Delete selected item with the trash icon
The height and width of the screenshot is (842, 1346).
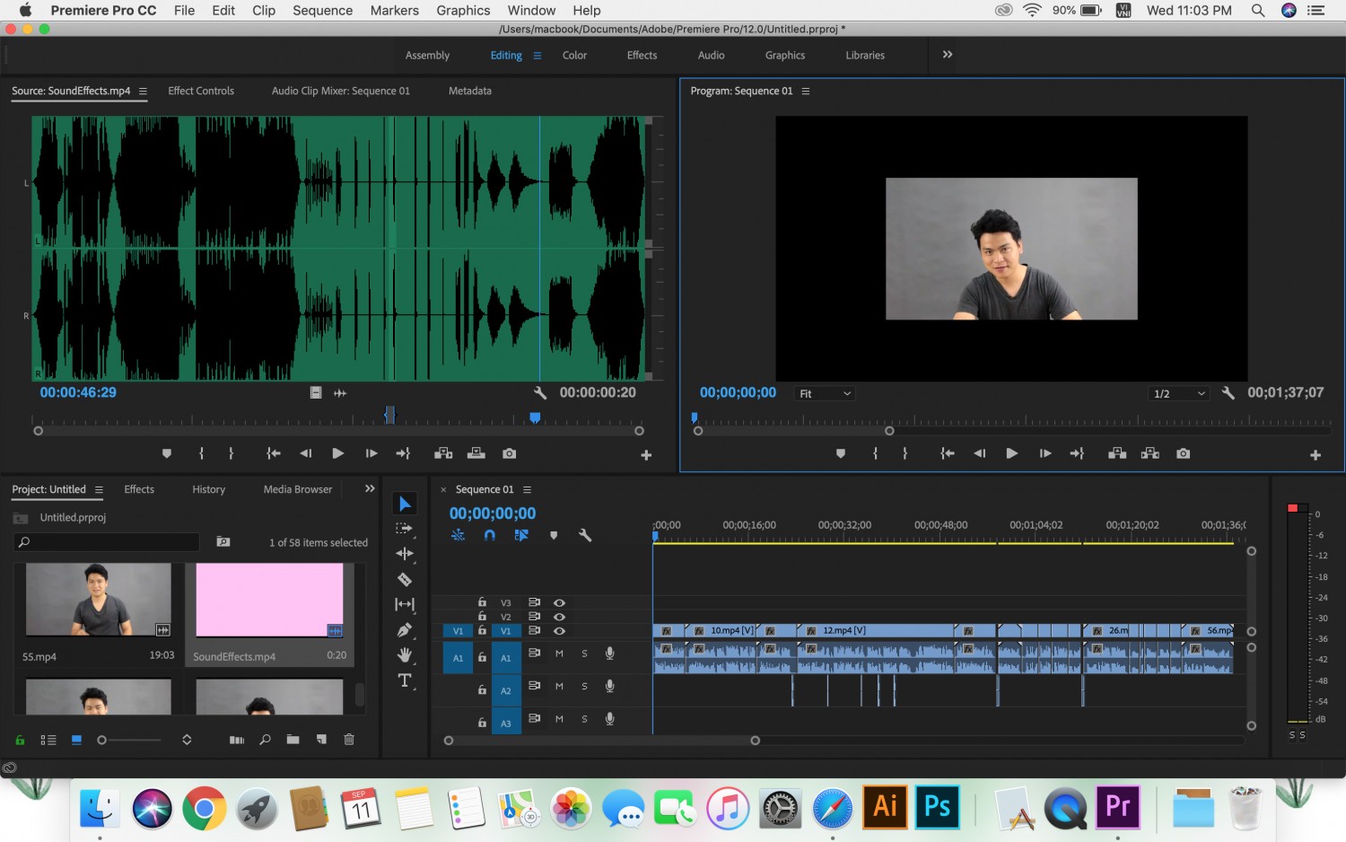tap(349, 740)
